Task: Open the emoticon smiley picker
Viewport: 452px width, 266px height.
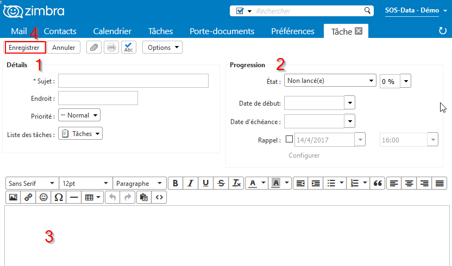Action: tap(43, 198)
